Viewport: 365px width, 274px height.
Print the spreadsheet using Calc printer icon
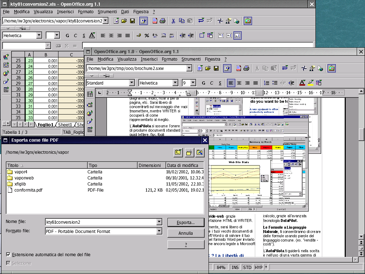coord(163,21)
